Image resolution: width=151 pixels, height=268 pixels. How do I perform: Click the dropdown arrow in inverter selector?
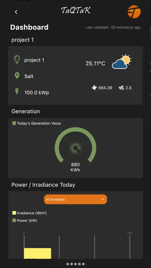point(102,199)
